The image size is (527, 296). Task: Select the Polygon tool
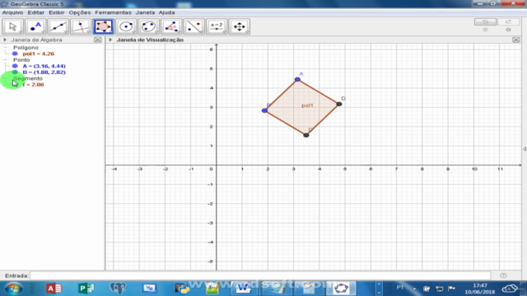pos(103,26)
